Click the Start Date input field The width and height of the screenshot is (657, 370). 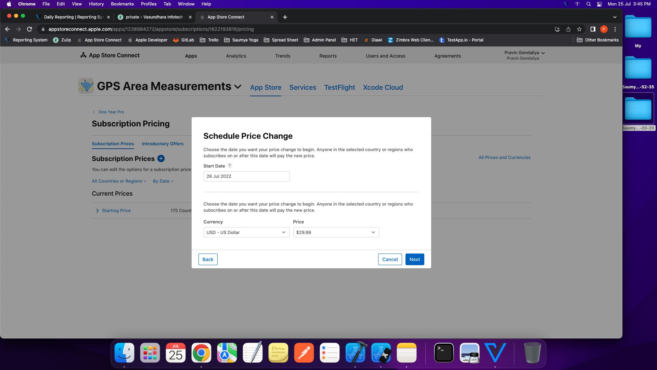(246, 176)
